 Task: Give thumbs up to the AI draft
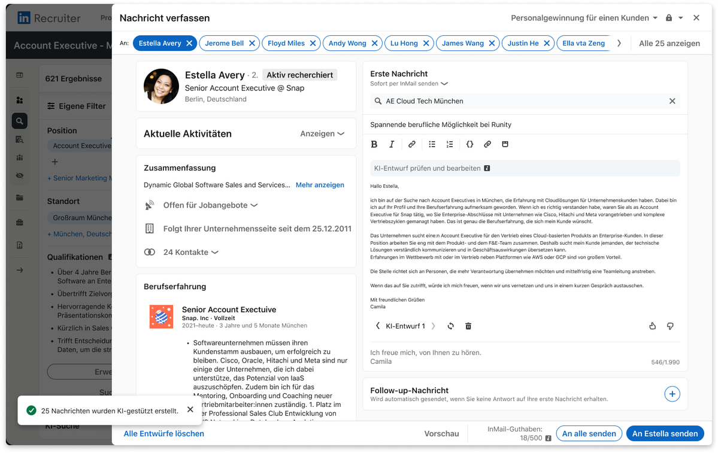click(x=653, y=326)
